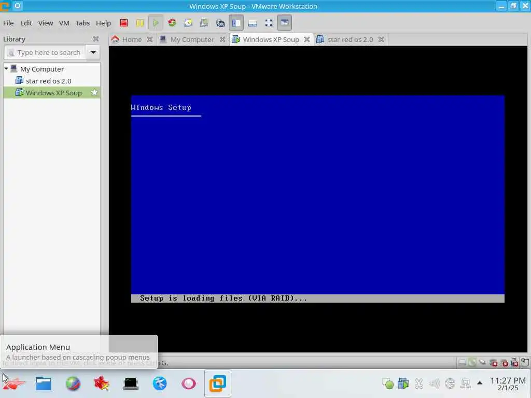Click the CD/DVD device status icon
The height and width of the screenshot is (398, 531).
[x=472, y=363]
